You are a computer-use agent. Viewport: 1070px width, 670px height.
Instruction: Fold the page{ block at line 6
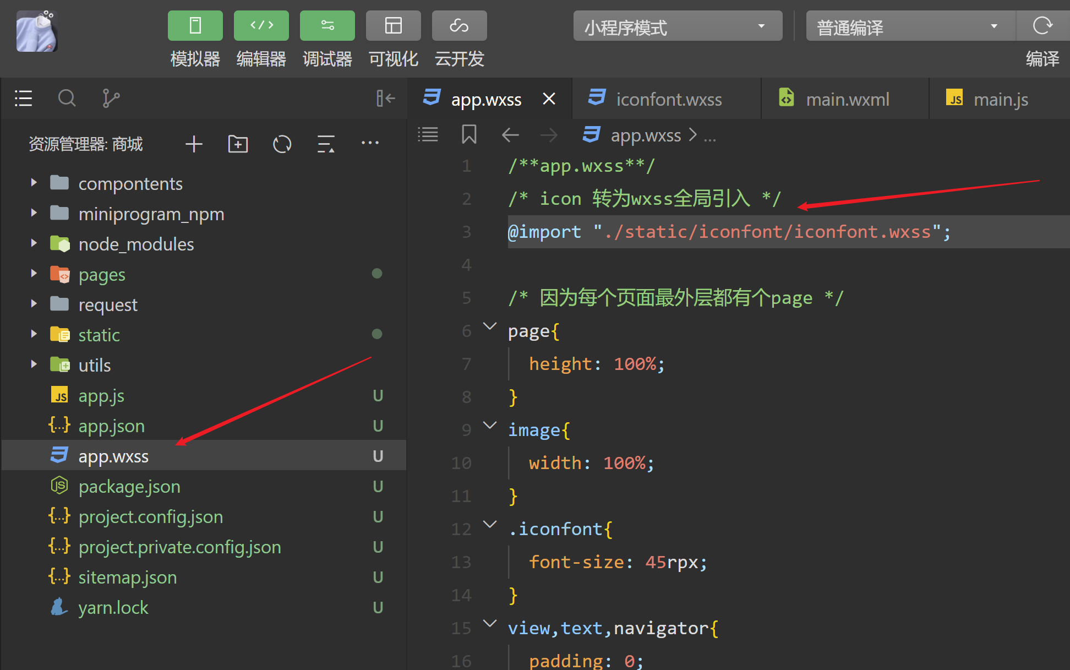(489, 326)
